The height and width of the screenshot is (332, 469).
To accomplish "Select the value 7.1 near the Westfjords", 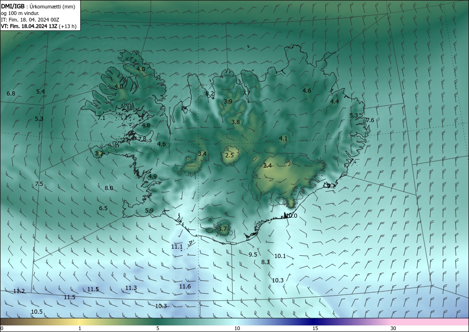I will pos(101,118).
